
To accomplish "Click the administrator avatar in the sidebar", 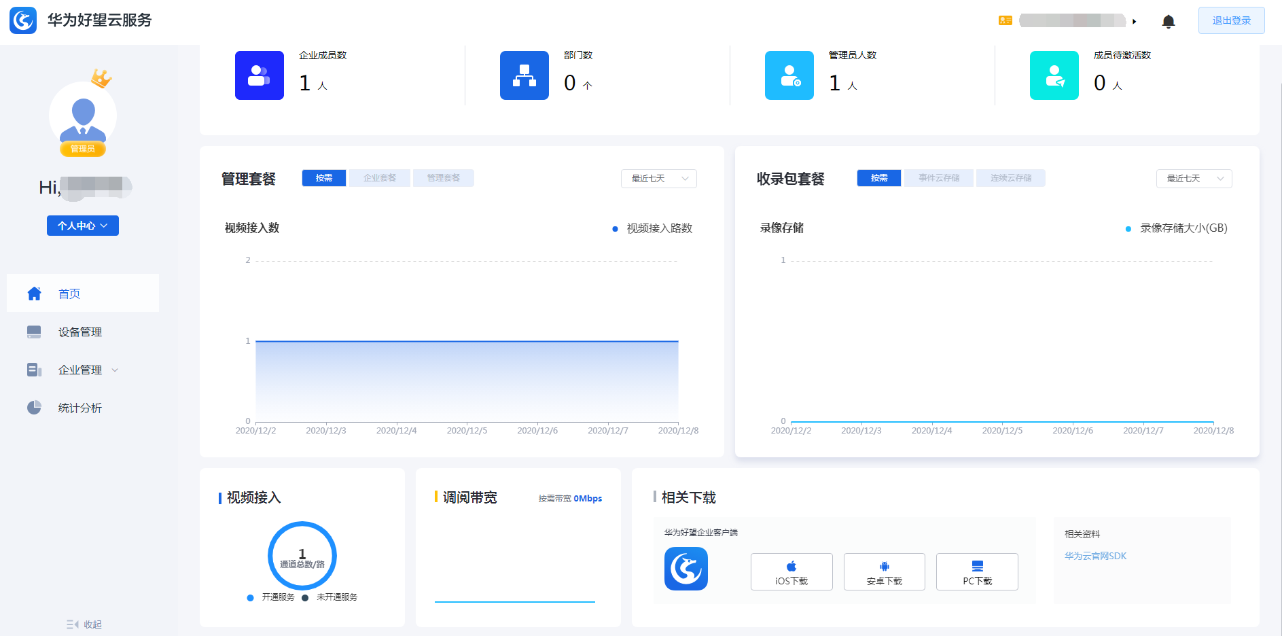I will pos(83,116).
